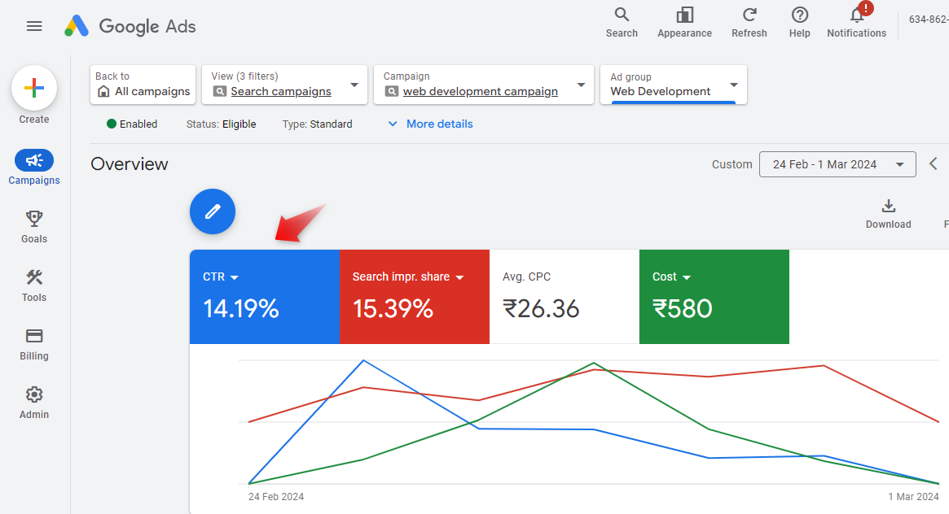This screenshot has width=949, height=514.
Task: Click the blue pencil edit button
Action: (x=213, y=212)
